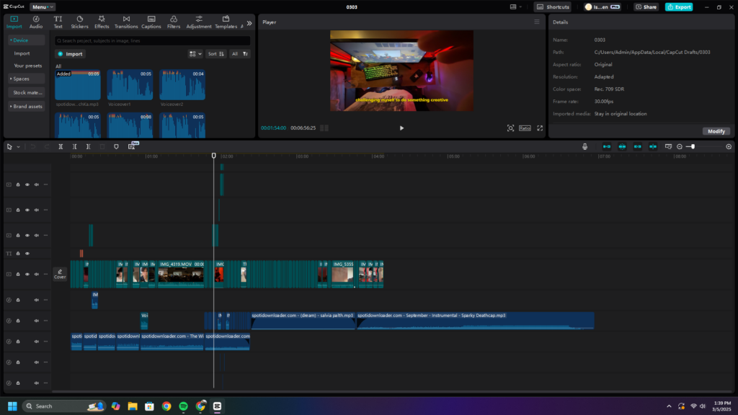Image resolution: width=738 pixels, height=415 pixels.
Task: Click the Delete right trim icon
Action: (x=88, y=147)
